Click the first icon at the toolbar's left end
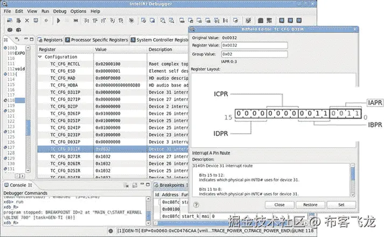This screenshot has width=384, height=237. [x=10, y=20]
